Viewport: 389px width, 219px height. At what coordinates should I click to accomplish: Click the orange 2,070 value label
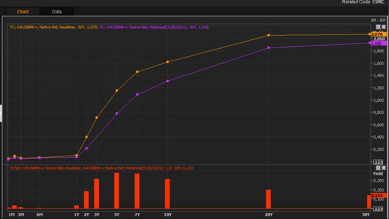point(377,35)
